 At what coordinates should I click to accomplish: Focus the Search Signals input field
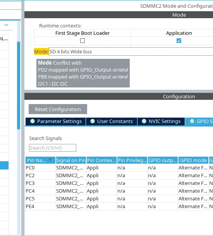coord(53,148)
